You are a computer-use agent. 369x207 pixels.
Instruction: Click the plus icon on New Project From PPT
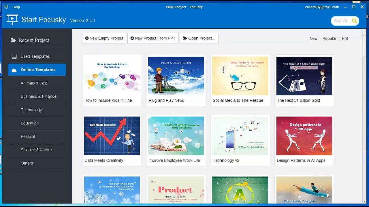click(132, 38)
